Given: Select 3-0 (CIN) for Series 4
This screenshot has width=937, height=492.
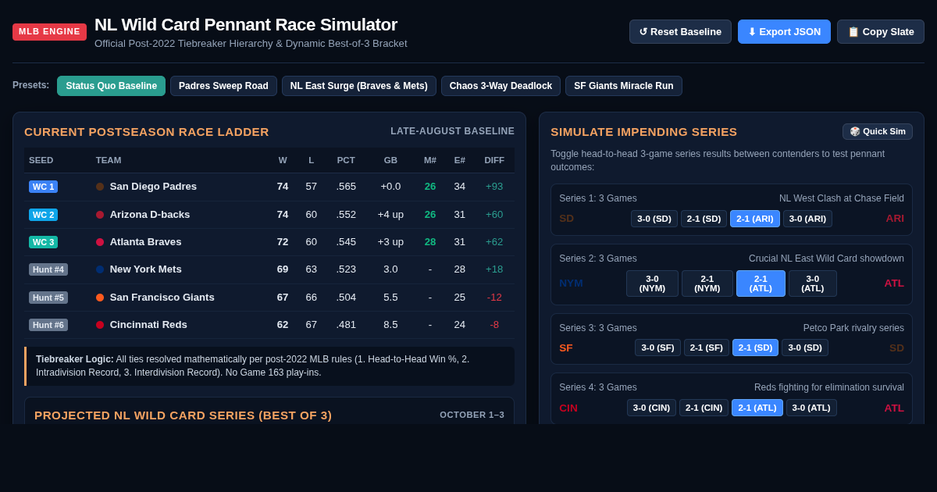Looking at the screenshot, I should [651, 408].
